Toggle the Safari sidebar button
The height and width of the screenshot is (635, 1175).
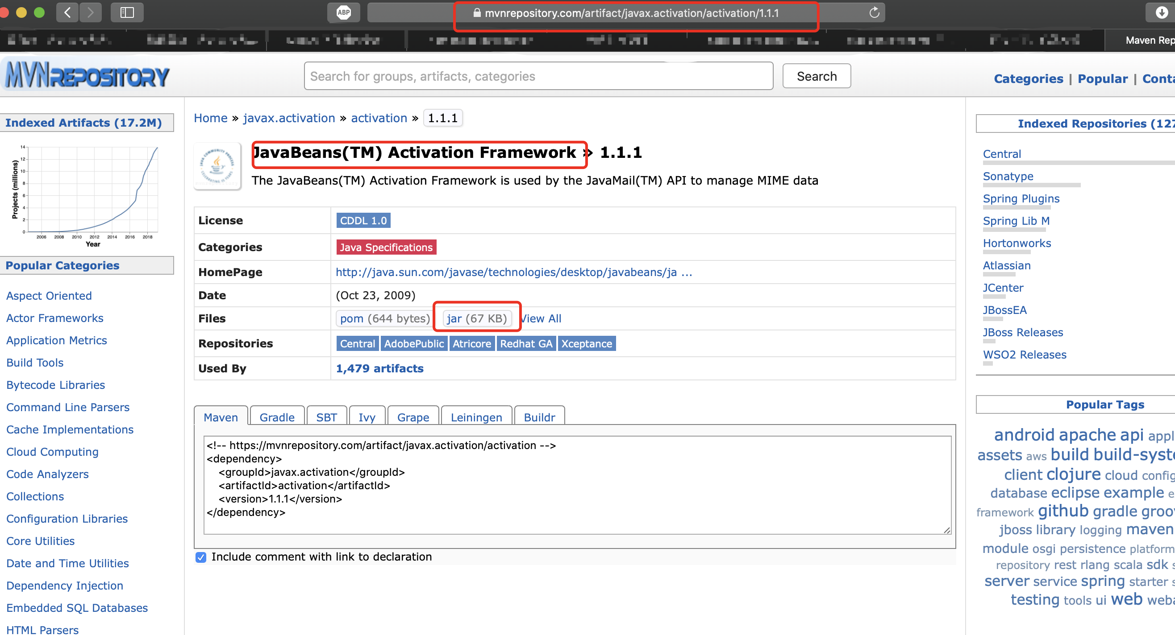coord(127,12)
